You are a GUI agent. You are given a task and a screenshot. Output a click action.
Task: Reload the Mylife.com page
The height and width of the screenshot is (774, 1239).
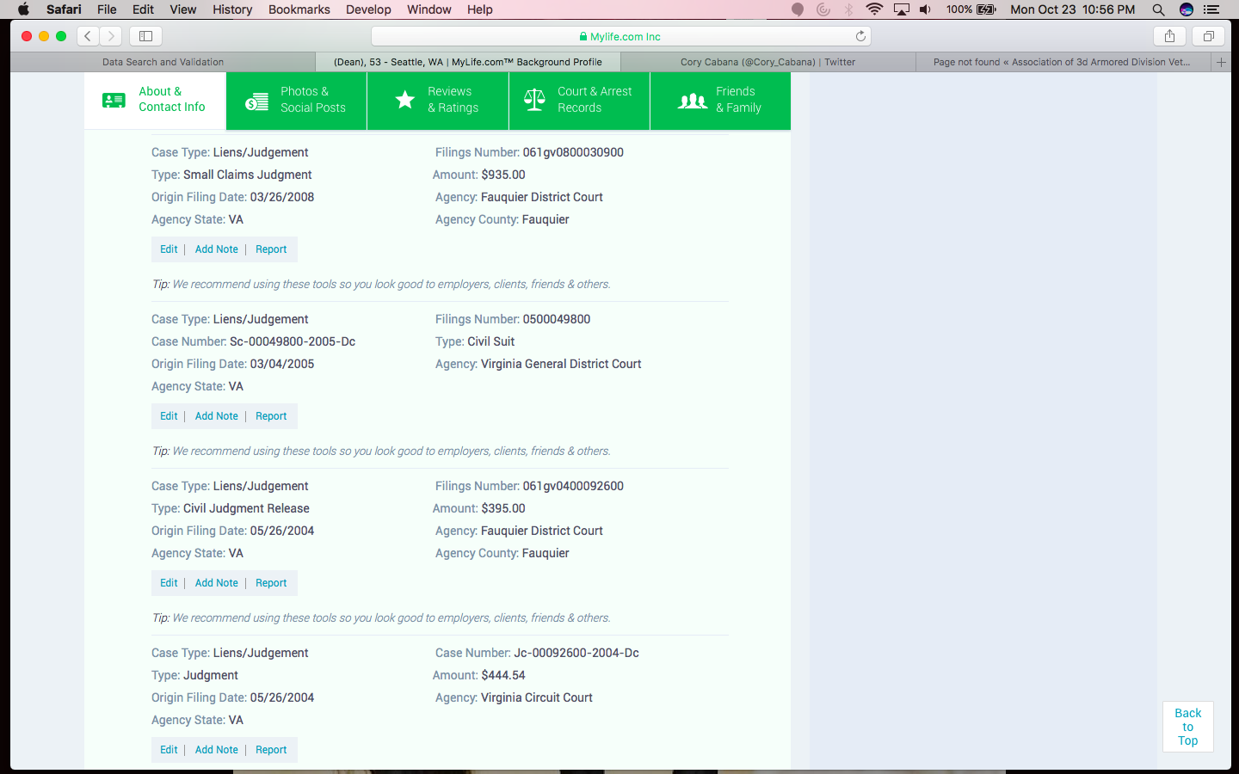point(860,36)
